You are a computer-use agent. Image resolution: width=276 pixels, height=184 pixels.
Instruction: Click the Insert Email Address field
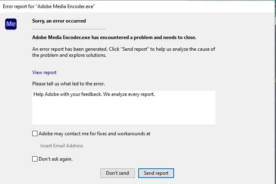(62, 146)
